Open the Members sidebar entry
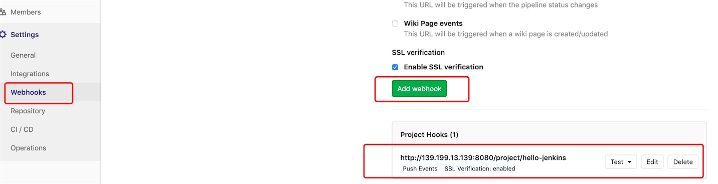This screenshot has height=184, width=718. [26, 12]
